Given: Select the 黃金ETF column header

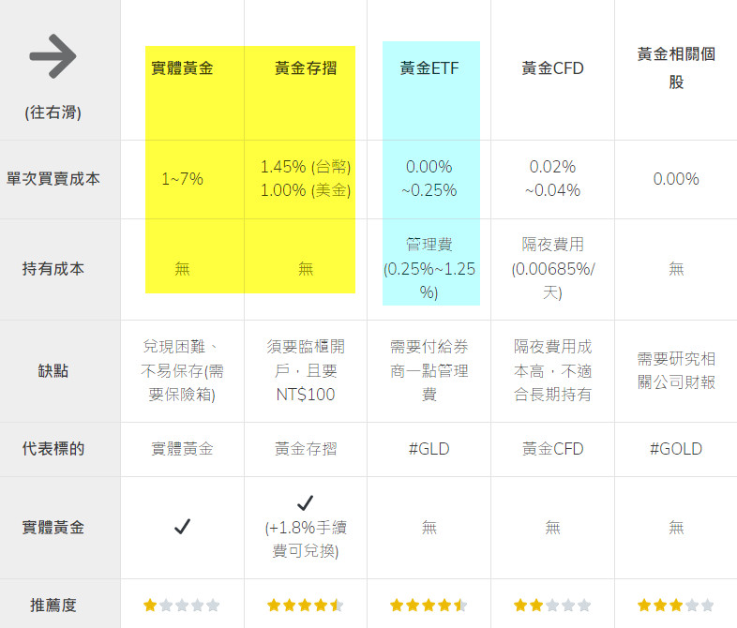Looking at the screenshot, I should [429, 67].
